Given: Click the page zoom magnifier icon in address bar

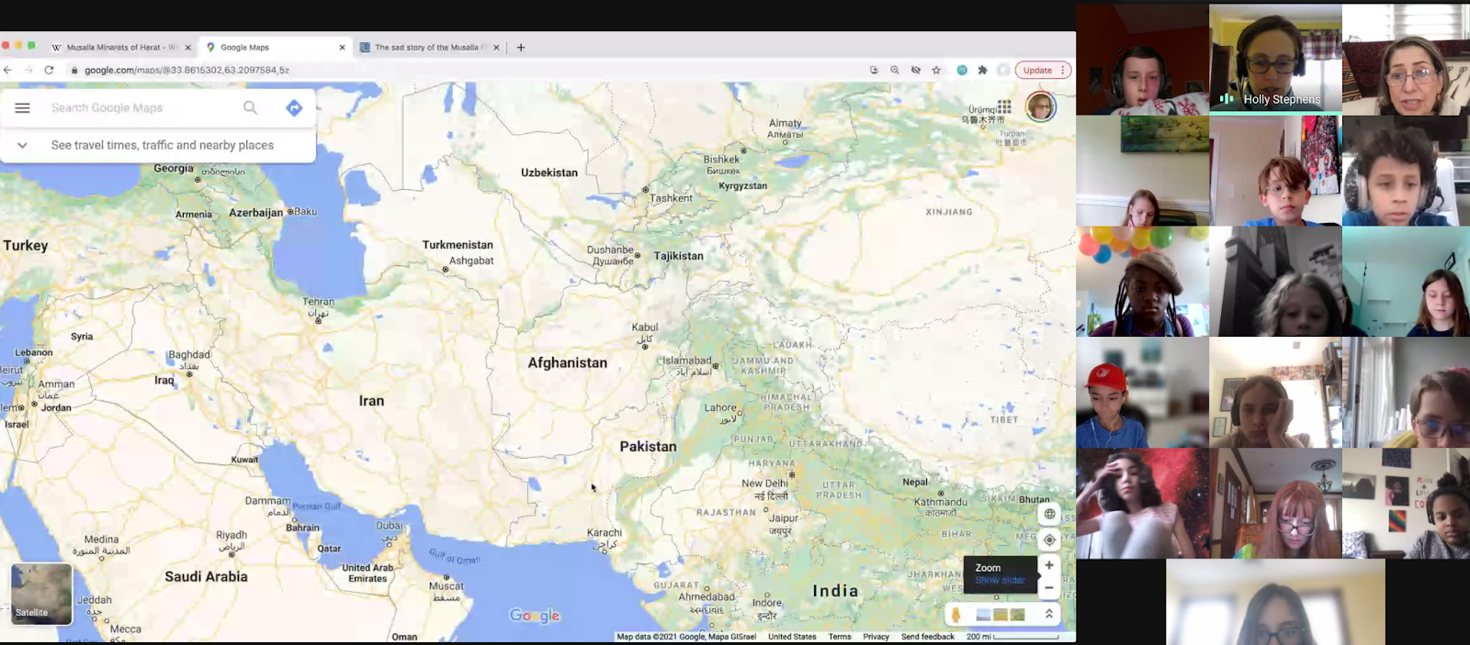Looking at the screenshot, I should tap(895, 70).
